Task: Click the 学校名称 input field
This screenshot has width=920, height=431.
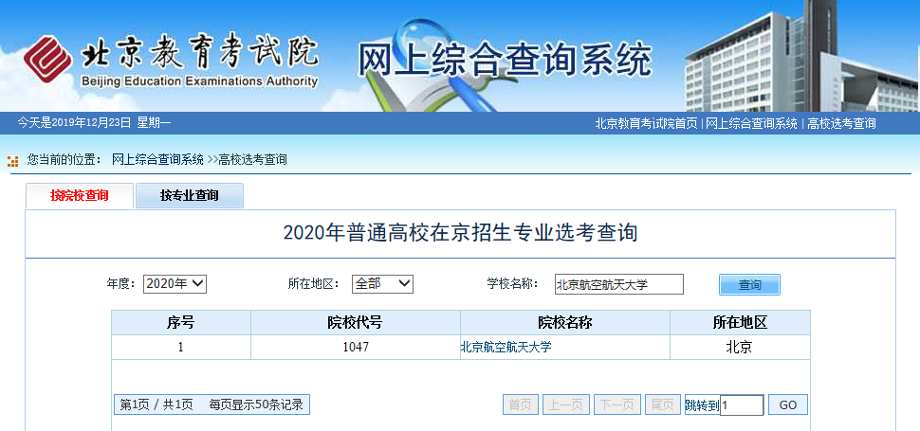Action: [619, 284]
